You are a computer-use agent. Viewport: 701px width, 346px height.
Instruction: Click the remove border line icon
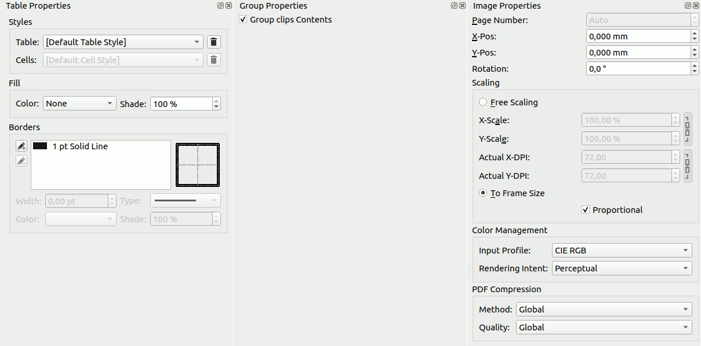coord(21,161)
